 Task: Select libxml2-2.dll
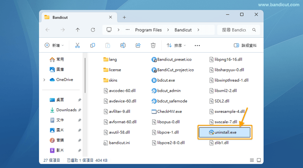click(223, 91)
